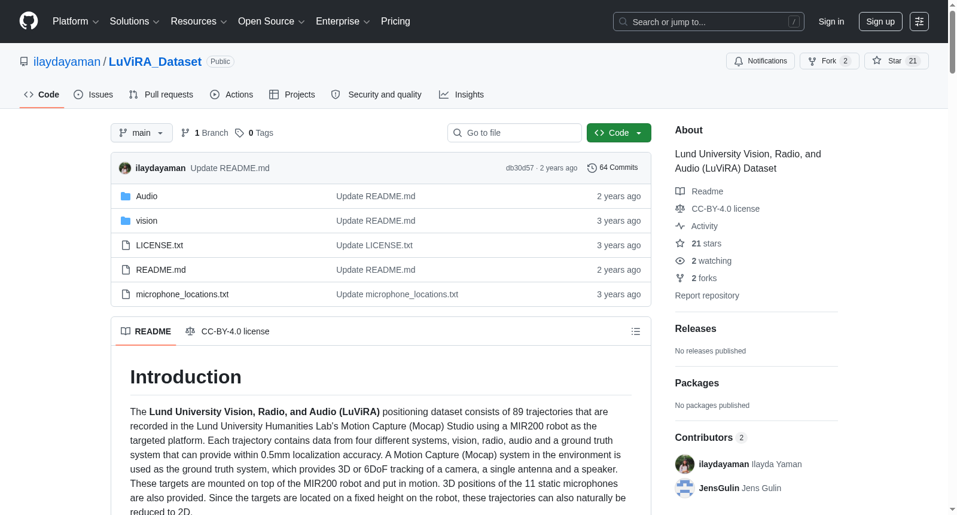Click the star icon beside 21 stars
Screen dimensions: 957x515
coord(680,243)
